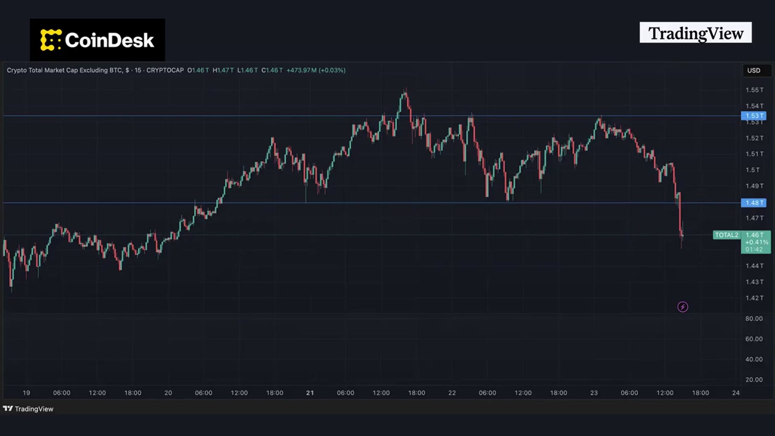The width and height of the screenshot is (775, 436).
Task: Click the '20' date label on time axis
Action: click(x=168, y=393)
